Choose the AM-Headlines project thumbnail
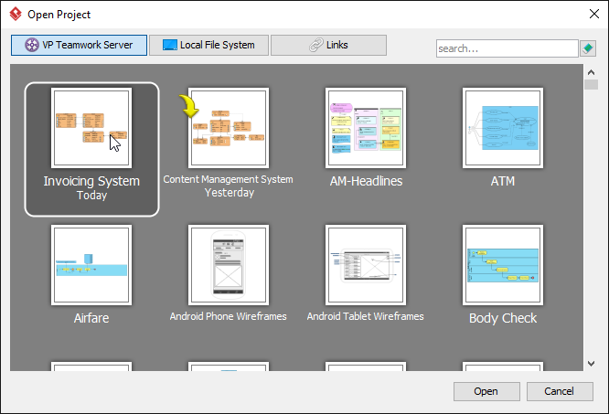The width and height of the screenshot is (609, 414). point(366,128)
